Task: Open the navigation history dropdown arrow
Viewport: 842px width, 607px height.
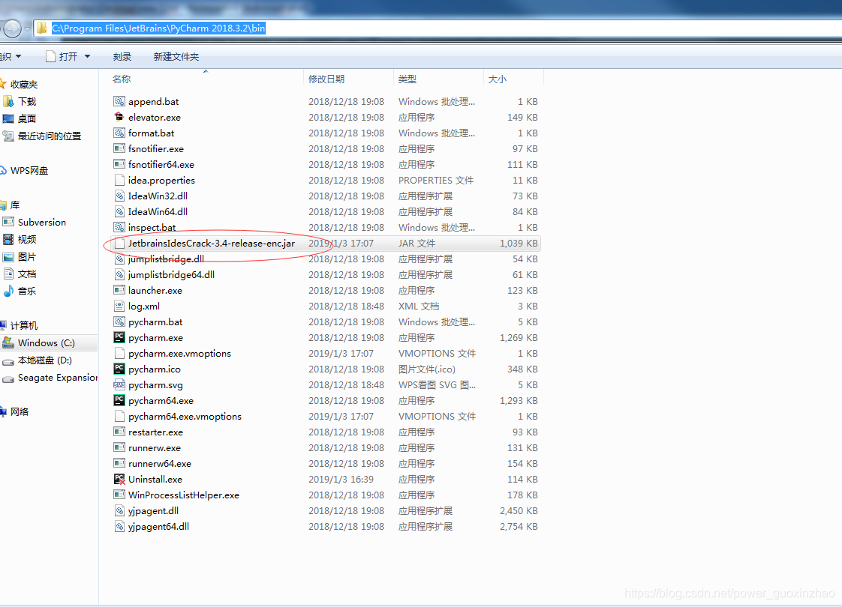Action: [27, 29]
